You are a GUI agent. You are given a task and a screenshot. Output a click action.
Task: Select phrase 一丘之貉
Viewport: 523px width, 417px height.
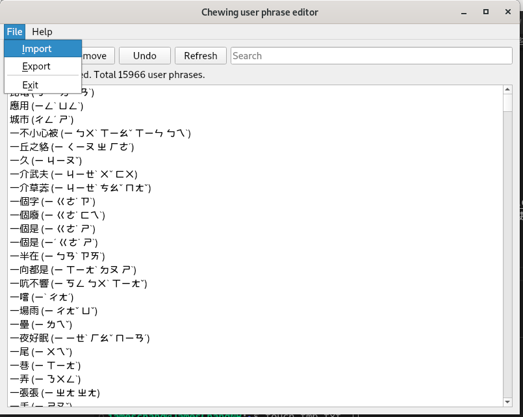coord(255,147)
